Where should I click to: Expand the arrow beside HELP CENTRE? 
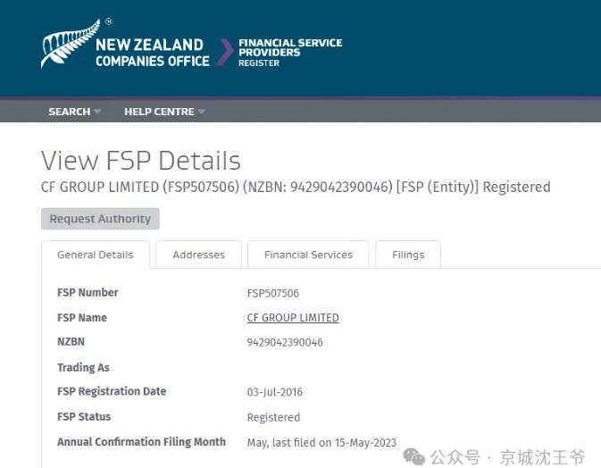pos(202,112)
